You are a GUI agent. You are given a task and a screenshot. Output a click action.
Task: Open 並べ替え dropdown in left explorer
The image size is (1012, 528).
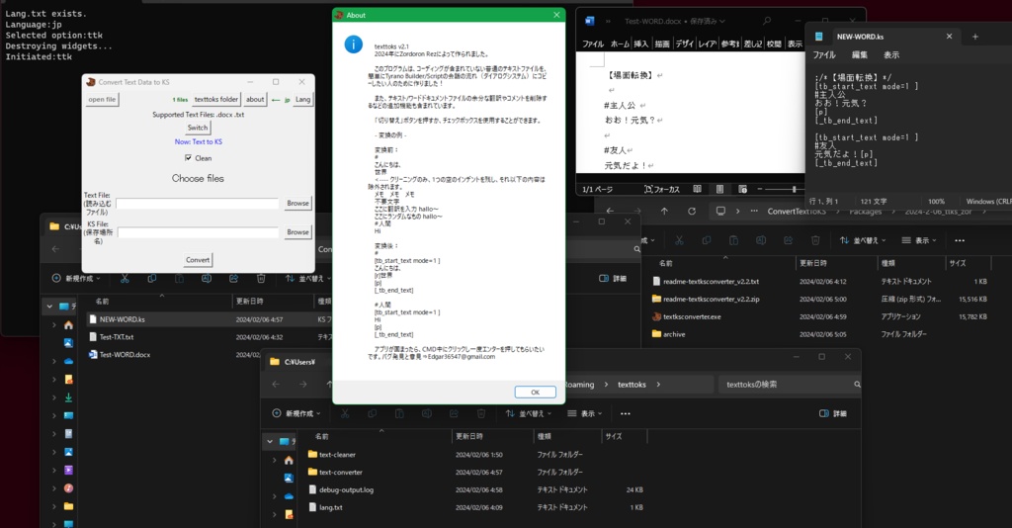[308, 278]
